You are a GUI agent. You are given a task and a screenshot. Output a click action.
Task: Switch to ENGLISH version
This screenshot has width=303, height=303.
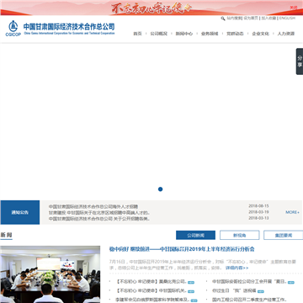(x=287, y=18)
